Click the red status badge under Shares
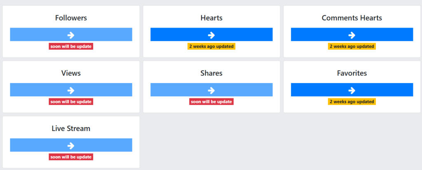Viewport: 422px width, 170px height. click(x=211, y=102)
